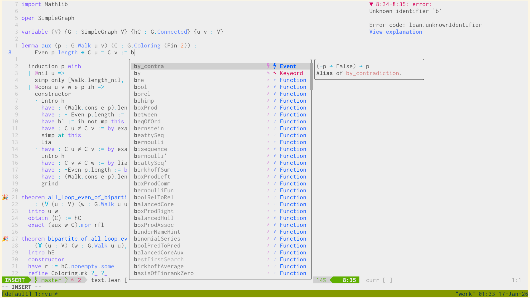Click the 14% file position indicator

coord(321,280)
